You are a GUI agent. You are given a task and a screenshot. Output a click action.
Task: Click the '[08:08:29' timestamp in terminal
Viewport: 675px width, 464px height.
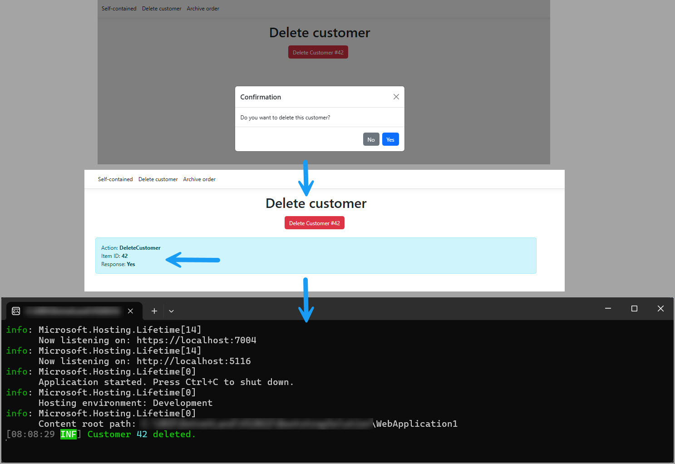(x=30, y=434)
